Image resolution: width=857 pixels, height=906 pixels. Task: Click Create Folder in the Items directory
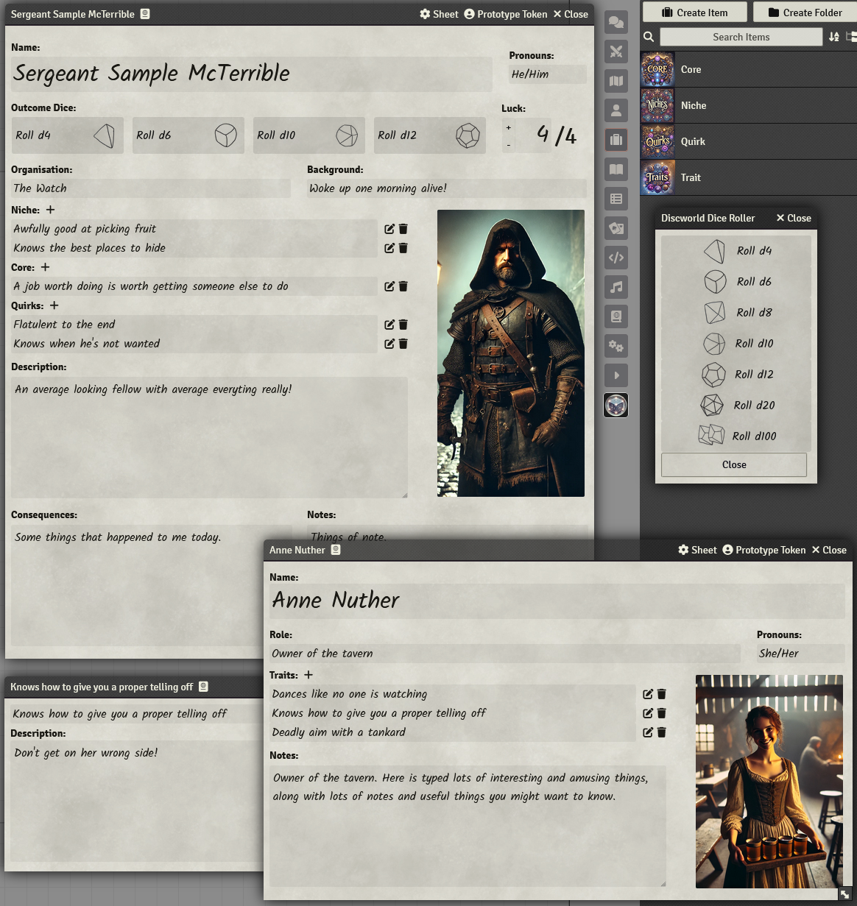805,13
